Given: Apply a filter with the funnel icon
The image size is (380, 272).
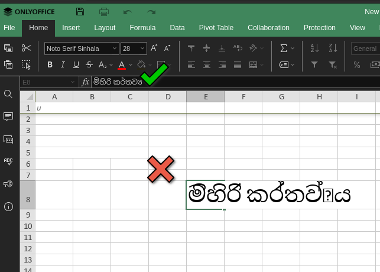Looking at the screenshot, I should 314,64.
